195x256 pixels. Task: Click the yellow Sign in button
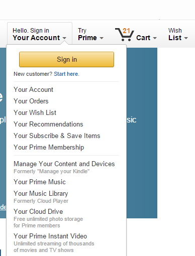tap(66, 59)
